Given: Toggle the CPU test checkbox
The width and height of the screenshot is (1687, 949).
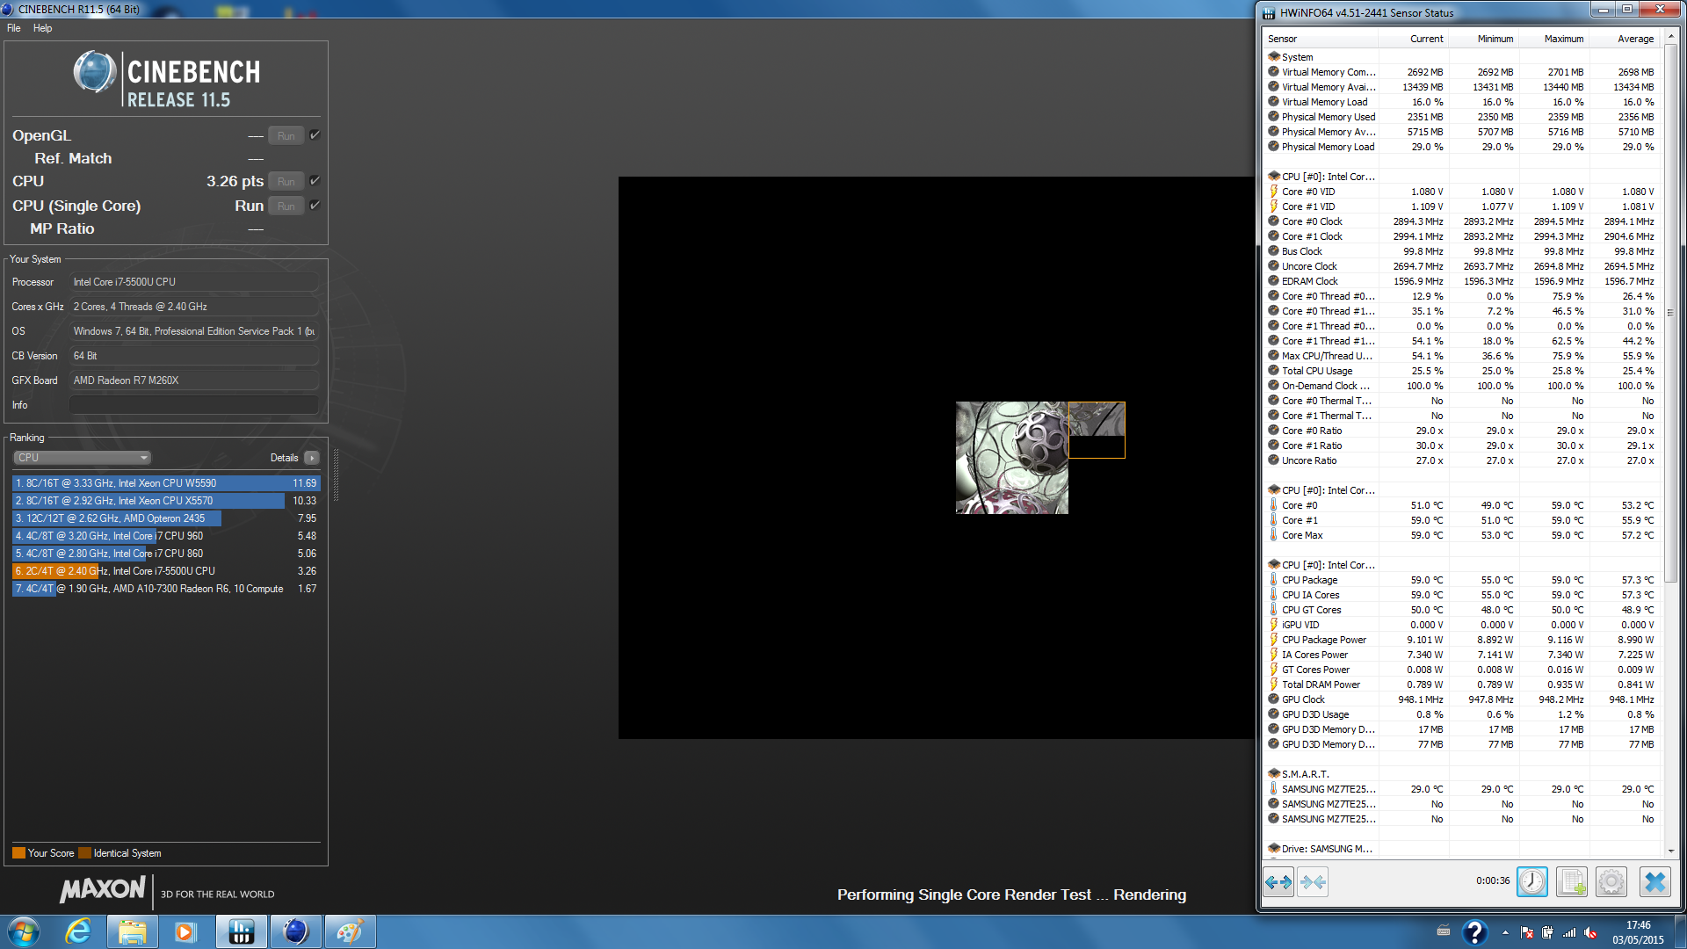Looking at the screenshot, I should 315,181.
